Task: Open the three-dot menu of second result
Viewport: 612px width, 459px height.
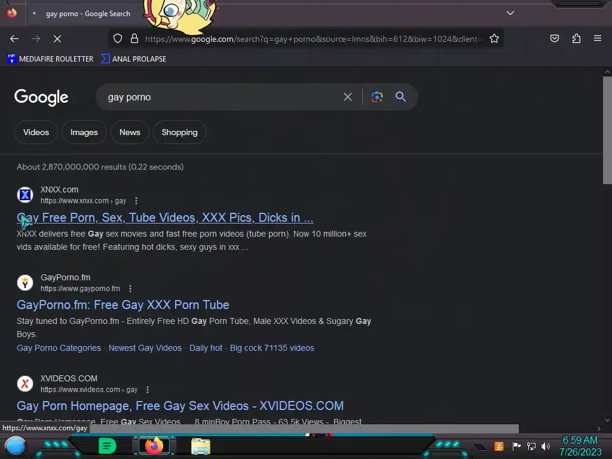Action: coord(130,289)
